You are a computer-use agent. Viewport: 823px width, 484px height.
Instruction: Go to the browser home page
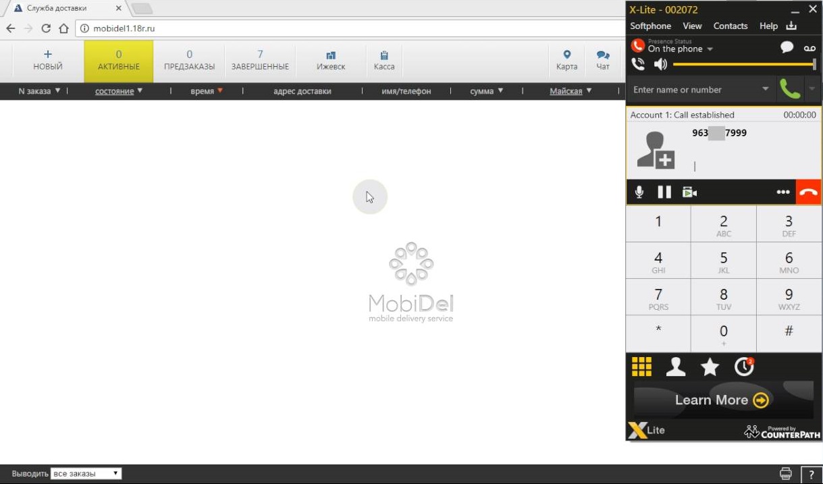tap(63, 28)
